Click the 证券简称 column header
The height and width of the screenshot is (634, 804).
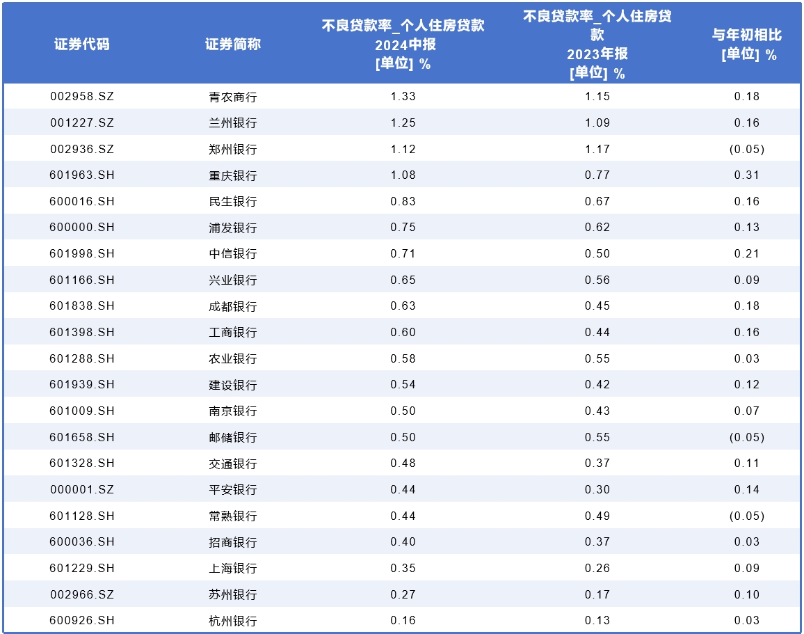click(x=233, y=44)
